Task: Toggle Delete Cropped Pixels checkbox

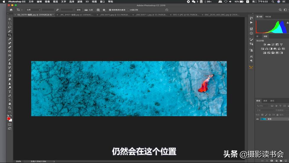Action: (x=110, y=10)
